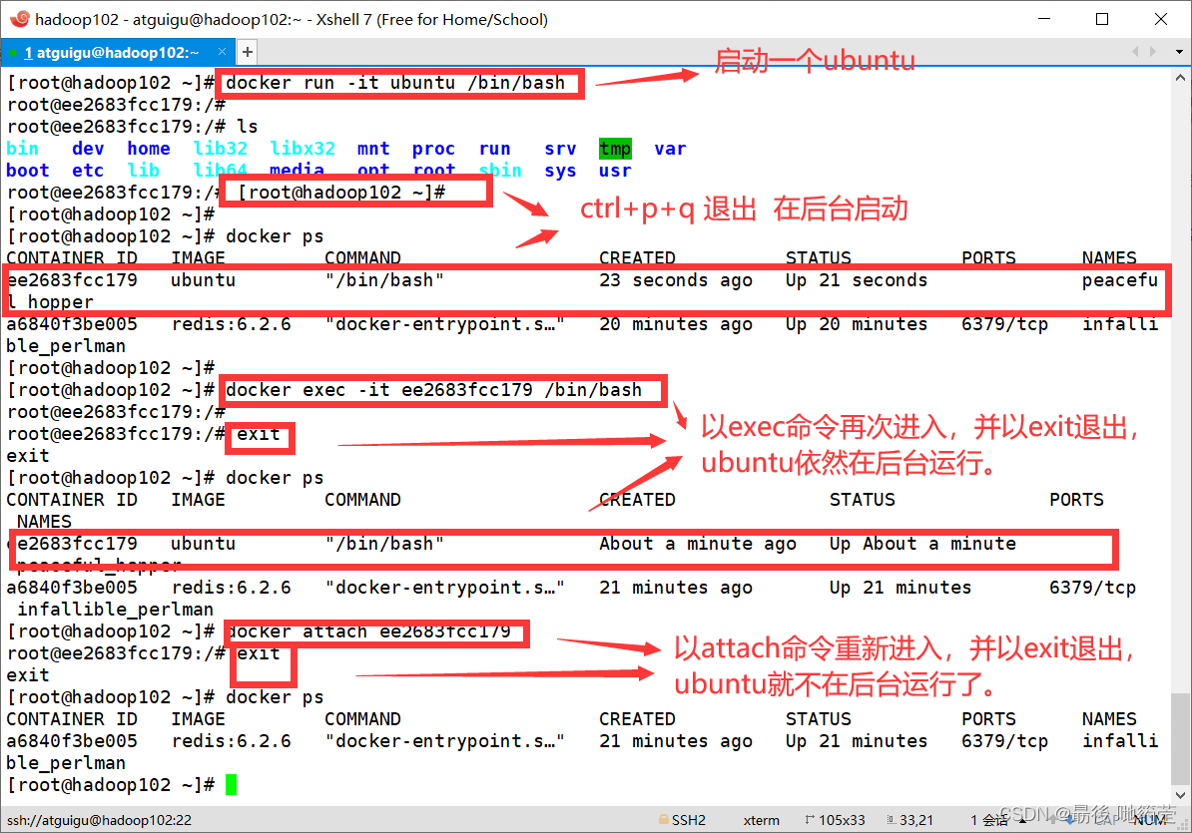
Task: Click the "boot" directory name
Action: 28,171
